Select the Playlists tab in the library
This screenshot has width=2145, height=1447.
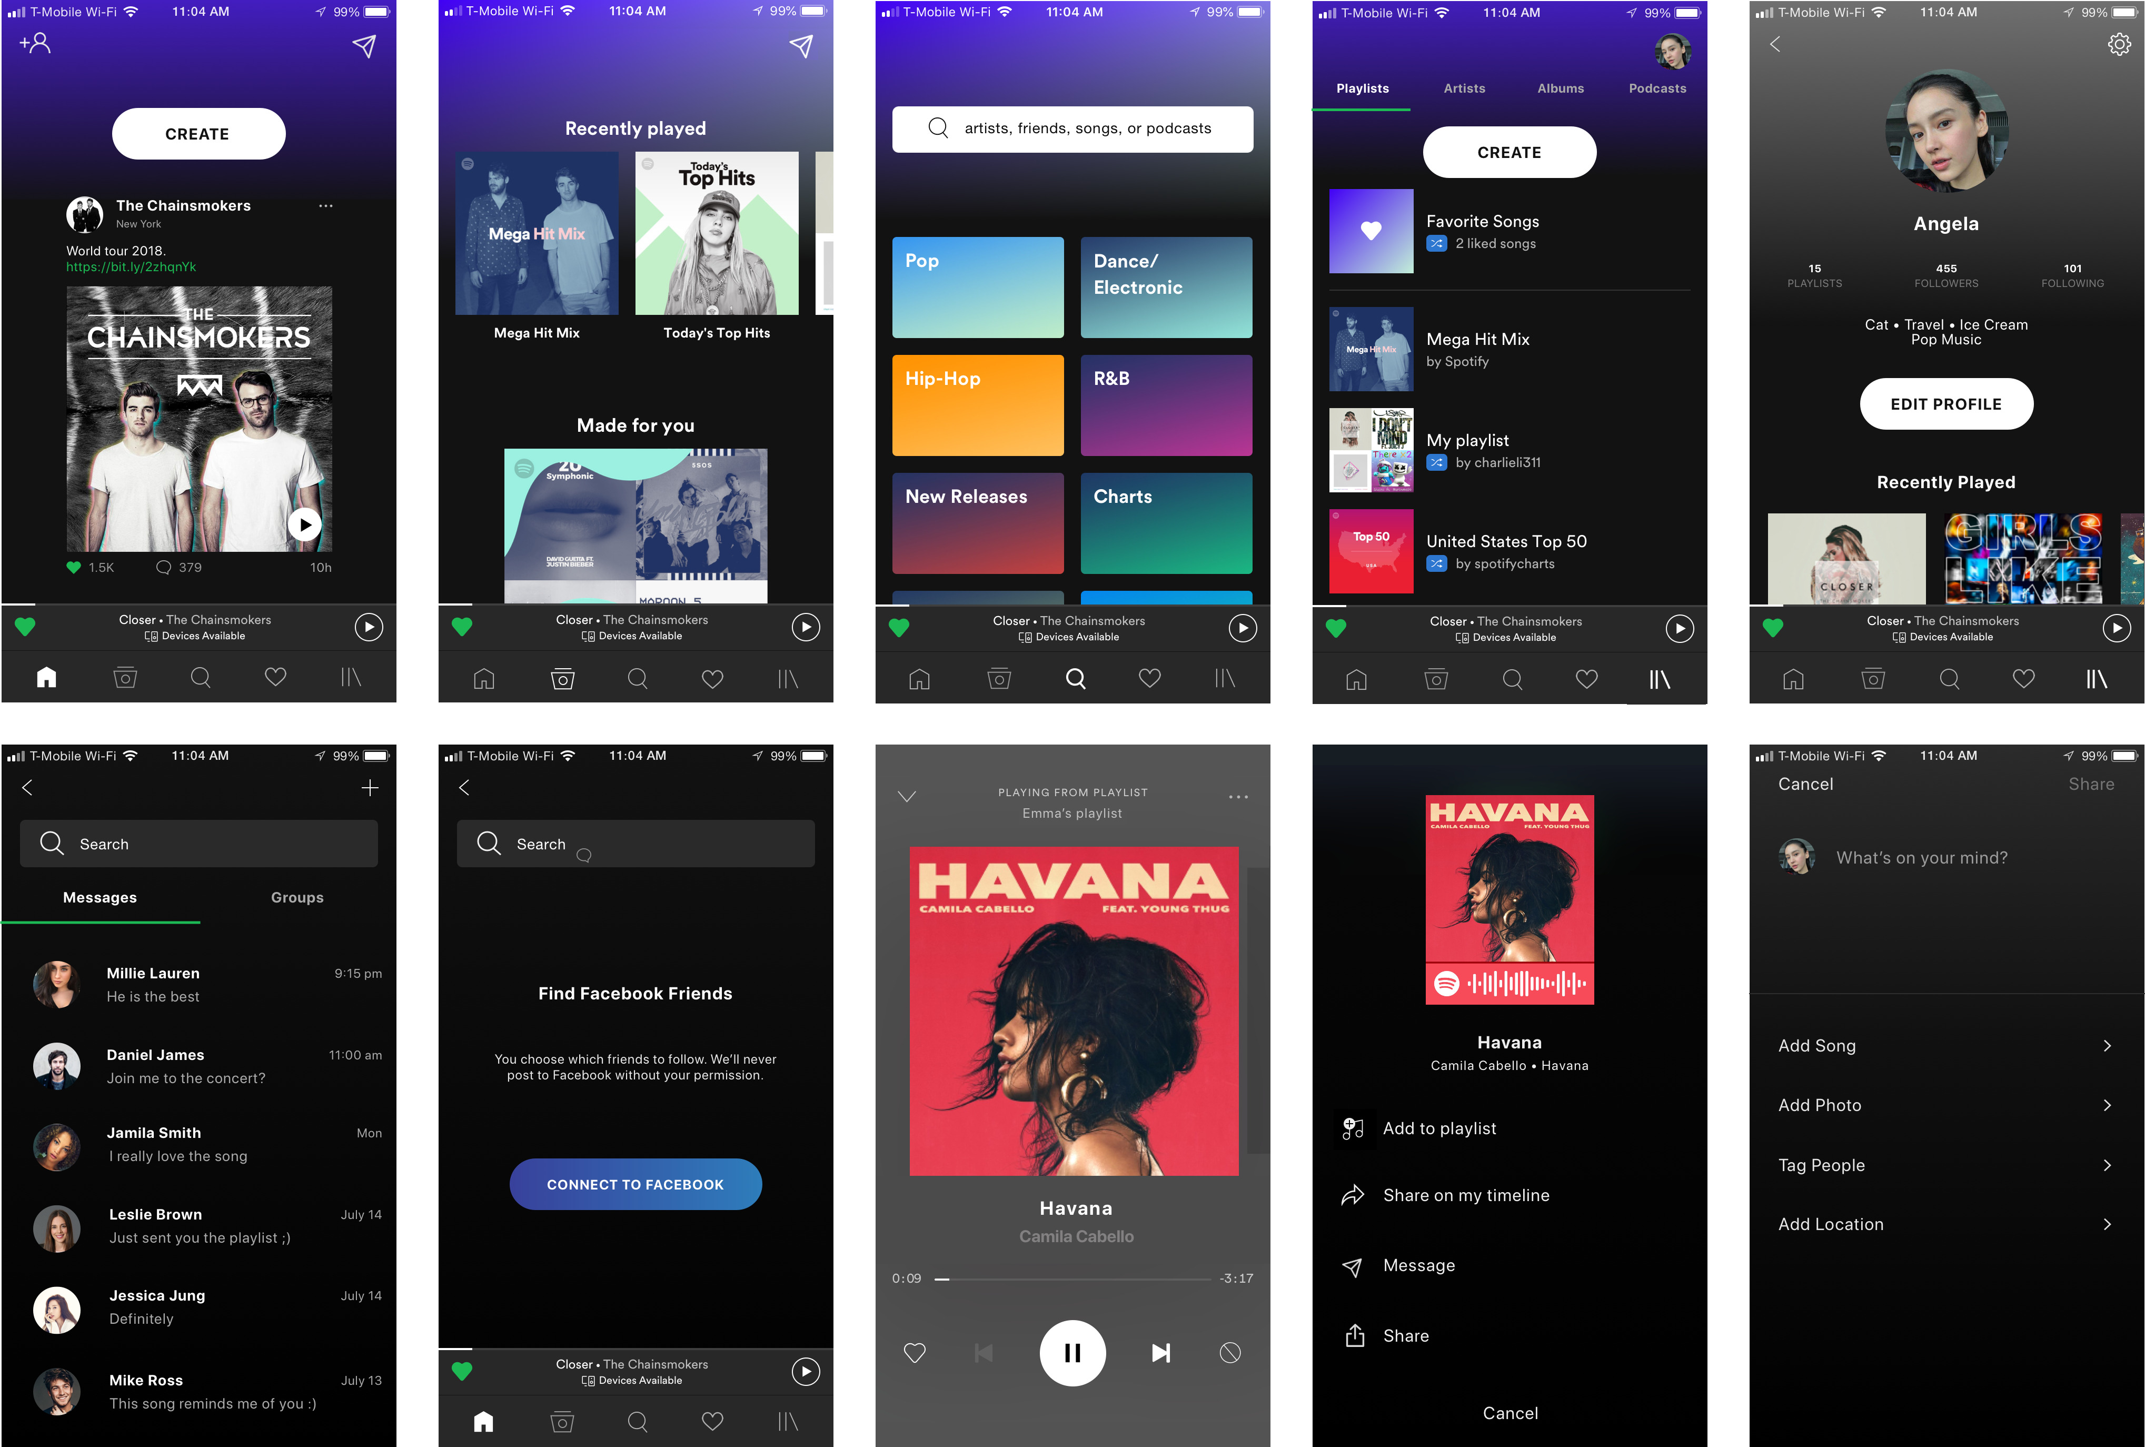pos(1362,88)
